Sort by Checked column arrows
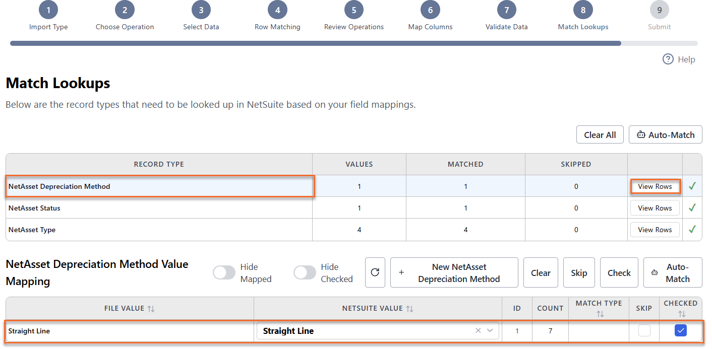Screen dimensions: 712x349 coord(681,314)
